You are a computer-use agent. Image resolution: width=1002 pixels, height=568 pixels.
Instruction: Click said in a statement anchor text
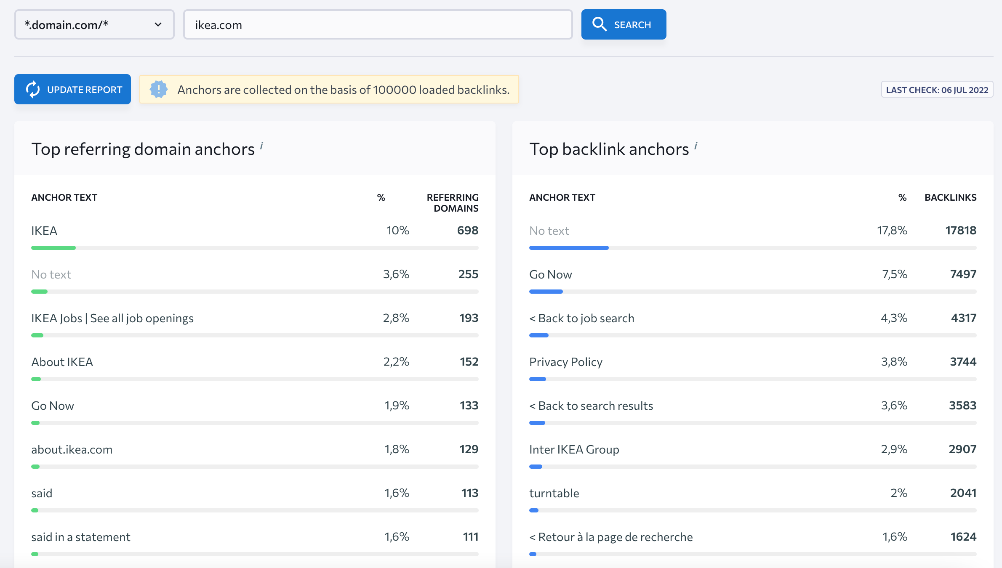81,537
